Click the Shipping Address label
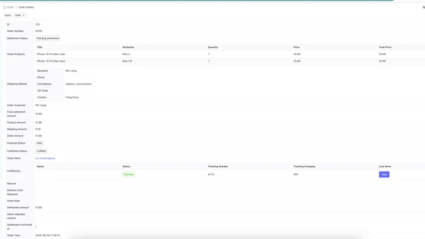Image resolution: width=425 pixels, height=239 pixels. 17,84
